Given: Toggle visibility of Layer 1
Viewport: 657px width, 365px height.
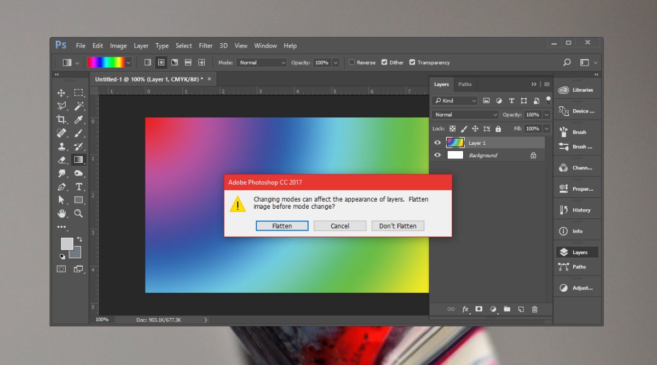Looking at the screenshot, I should point(437,142).
